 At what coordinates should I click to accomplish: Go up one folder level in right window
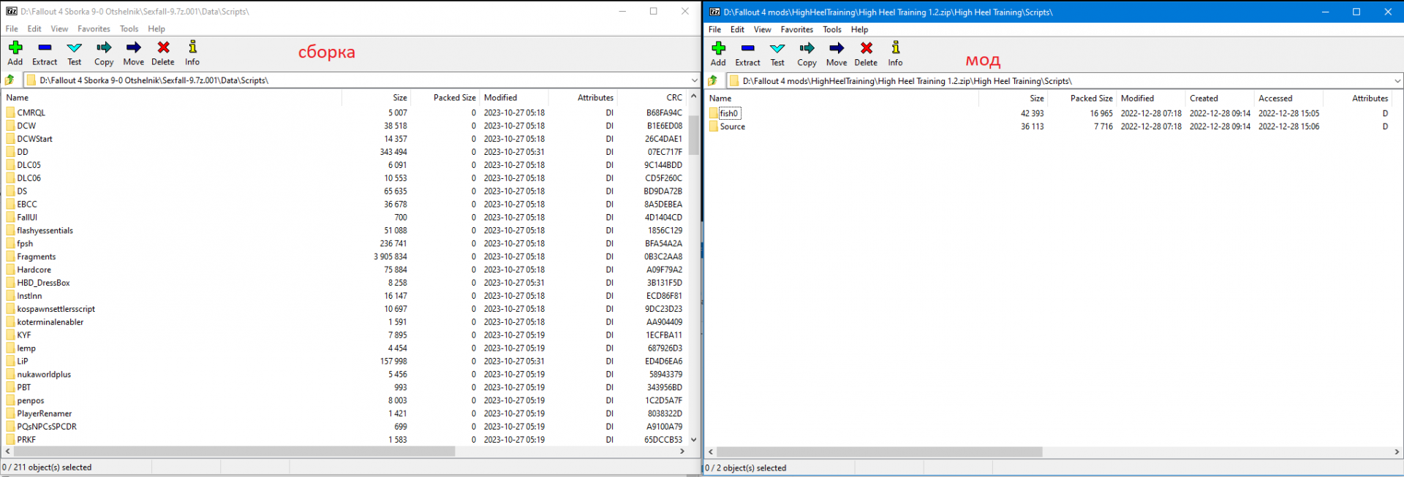pyautogui.click(x=712, y=81)
